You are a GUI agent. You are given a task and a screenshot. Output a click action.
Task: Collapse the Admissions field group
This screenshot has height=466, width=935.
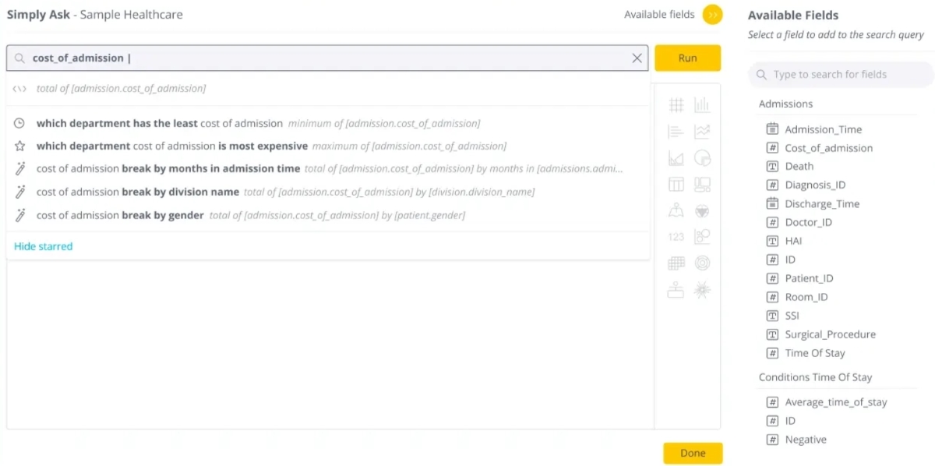[x=785, y=103]
